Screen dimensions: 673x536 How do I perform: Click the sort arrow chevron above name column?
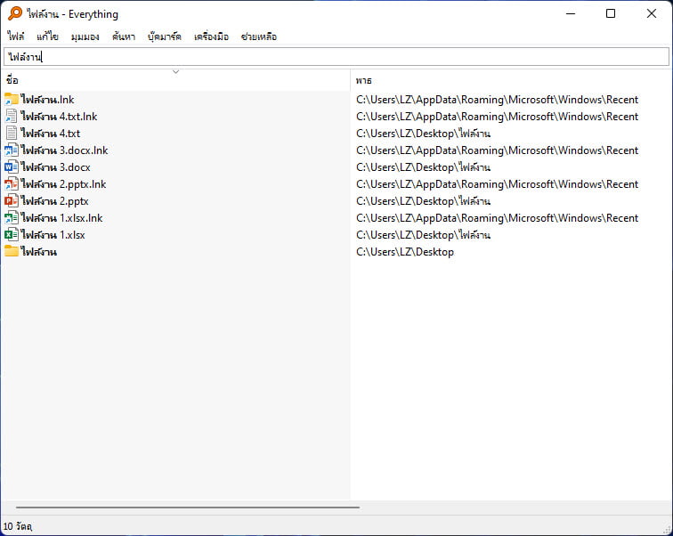175,71
